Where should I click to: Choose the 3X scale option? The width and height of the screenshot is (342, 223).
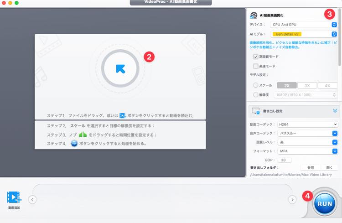[x=307, y=86]
